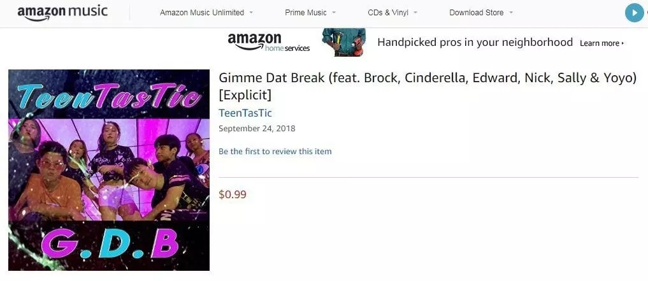
Task: Open the Download Store menu
Action: point(476,13)
